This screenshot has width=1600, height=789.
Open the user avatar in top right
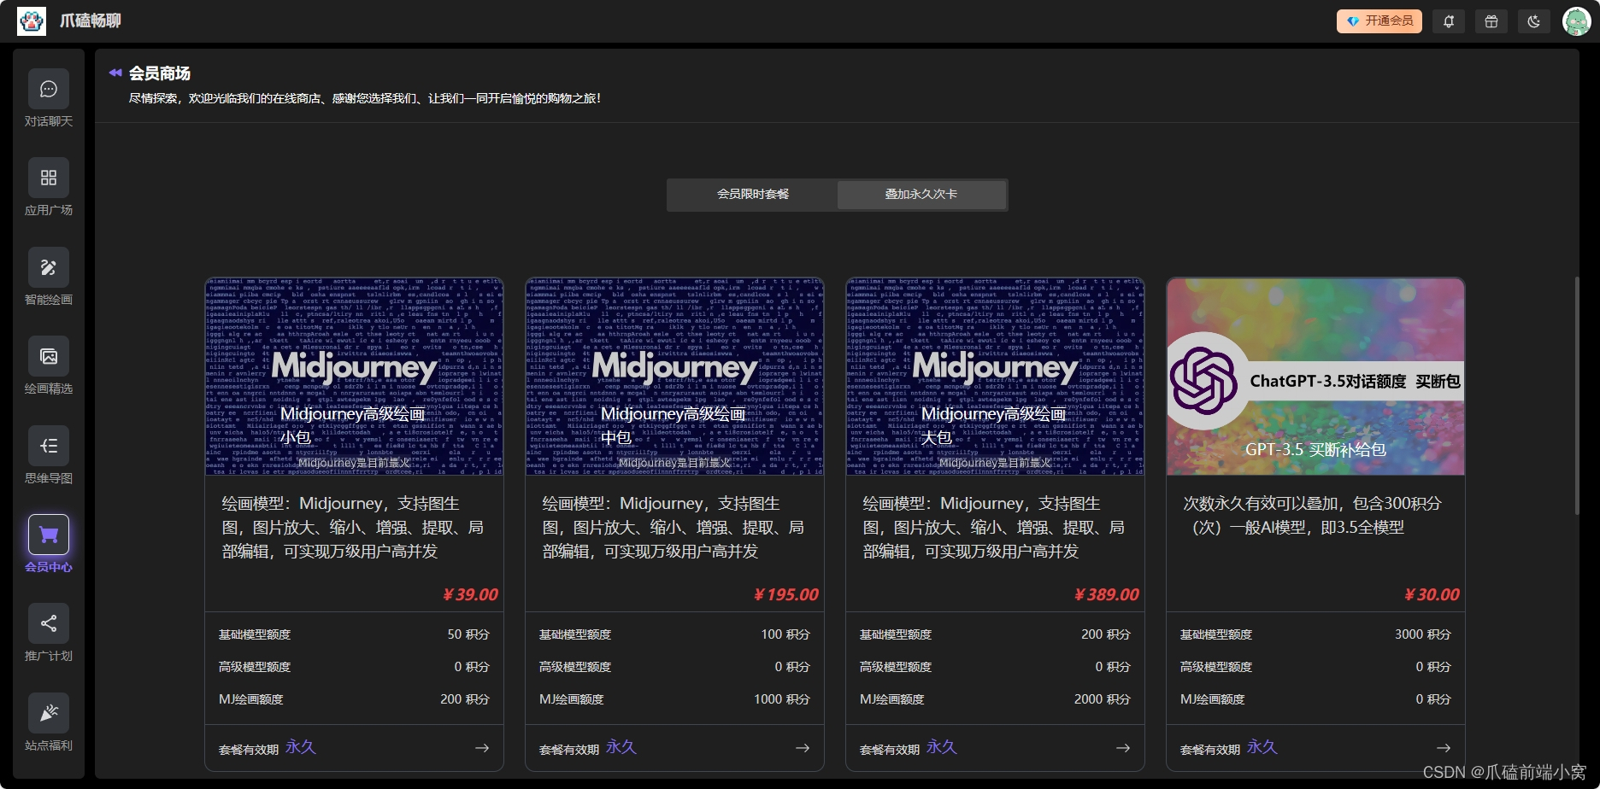pyautogui.click(x=1576, y=21)
